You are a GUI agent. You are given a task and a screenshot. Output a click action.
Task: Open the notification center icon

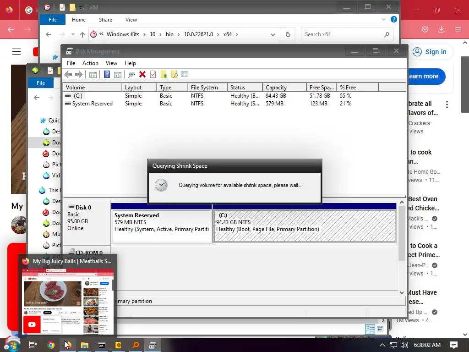[454, 345]
